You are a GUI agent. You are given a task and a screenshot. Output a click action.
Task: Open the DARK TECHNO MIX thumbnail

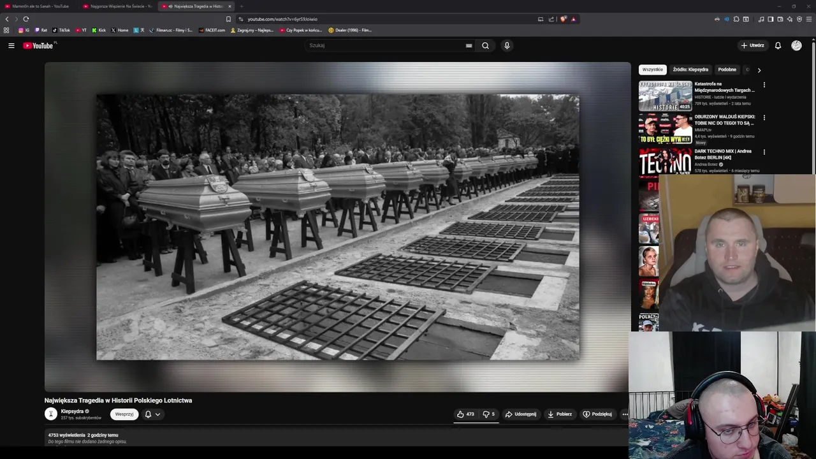[665, 161]
